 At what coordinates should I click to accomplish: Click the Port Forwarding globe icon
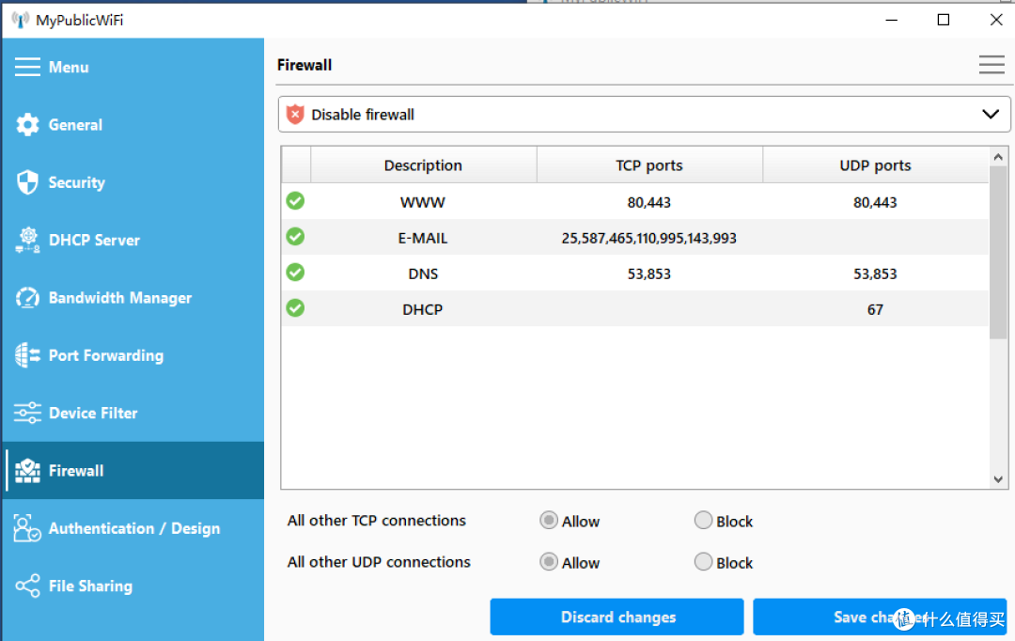[27, 355]
